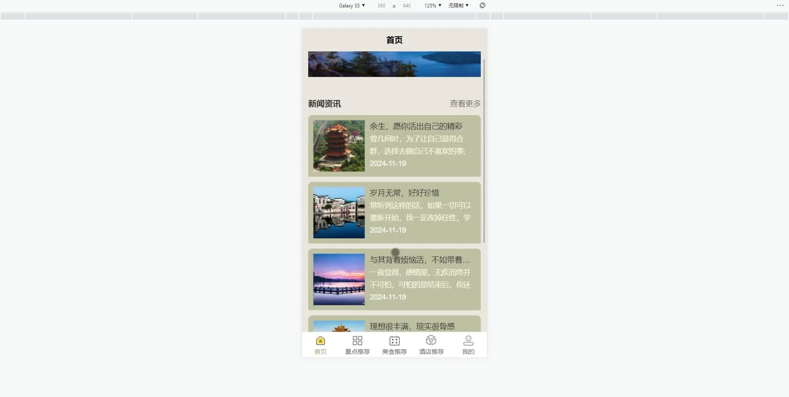Open news thumbnail of the pagoda tower
This screenshot has width=789, height=397.
339,146
